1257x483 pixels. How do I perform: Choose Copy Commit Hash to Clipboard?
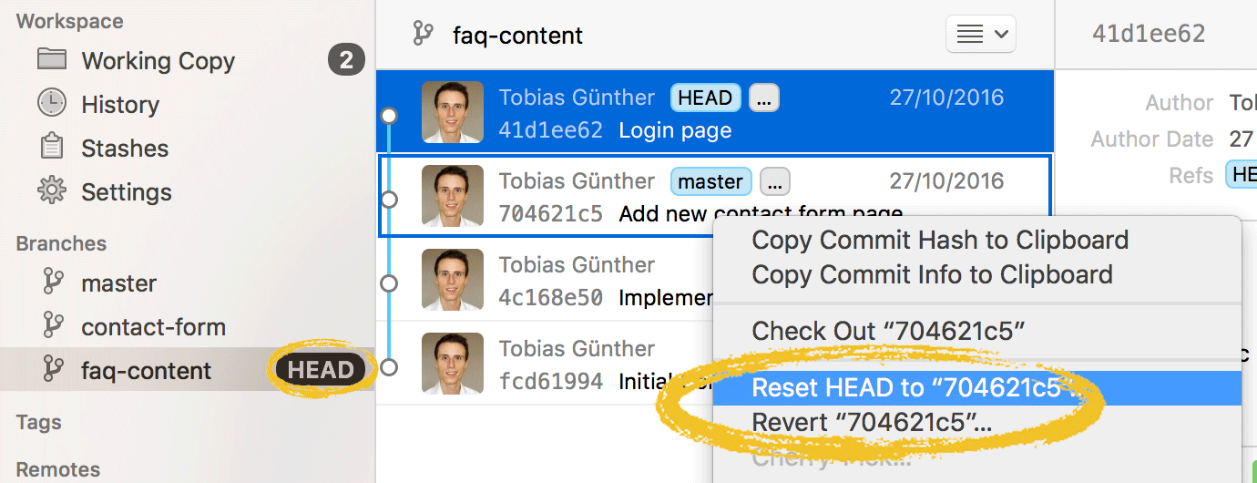click(x=939, y=240)
